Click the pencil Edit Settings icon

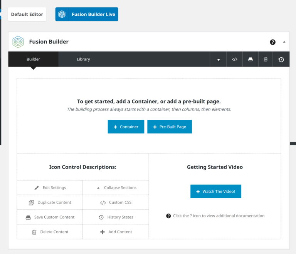click(37, 188)
